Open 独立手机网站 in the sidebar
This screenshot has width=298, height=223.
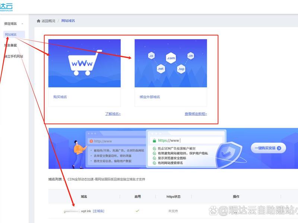click(x=14, y=56)
